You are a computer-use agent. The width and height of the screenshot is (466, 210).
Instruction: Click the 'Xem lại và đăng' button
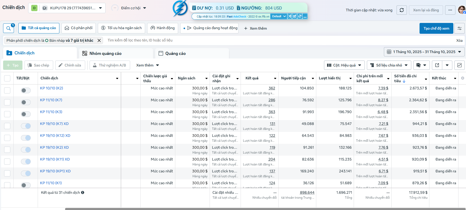(426, 10)
